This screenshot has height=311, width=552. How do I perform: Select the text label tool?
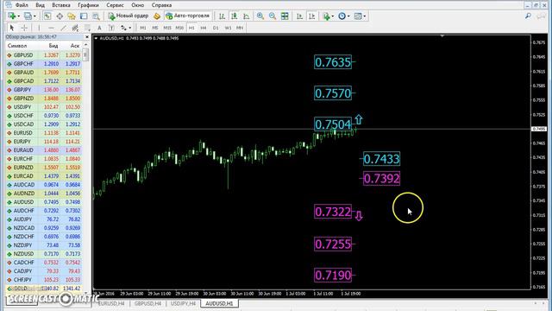(x=111, y=28)
